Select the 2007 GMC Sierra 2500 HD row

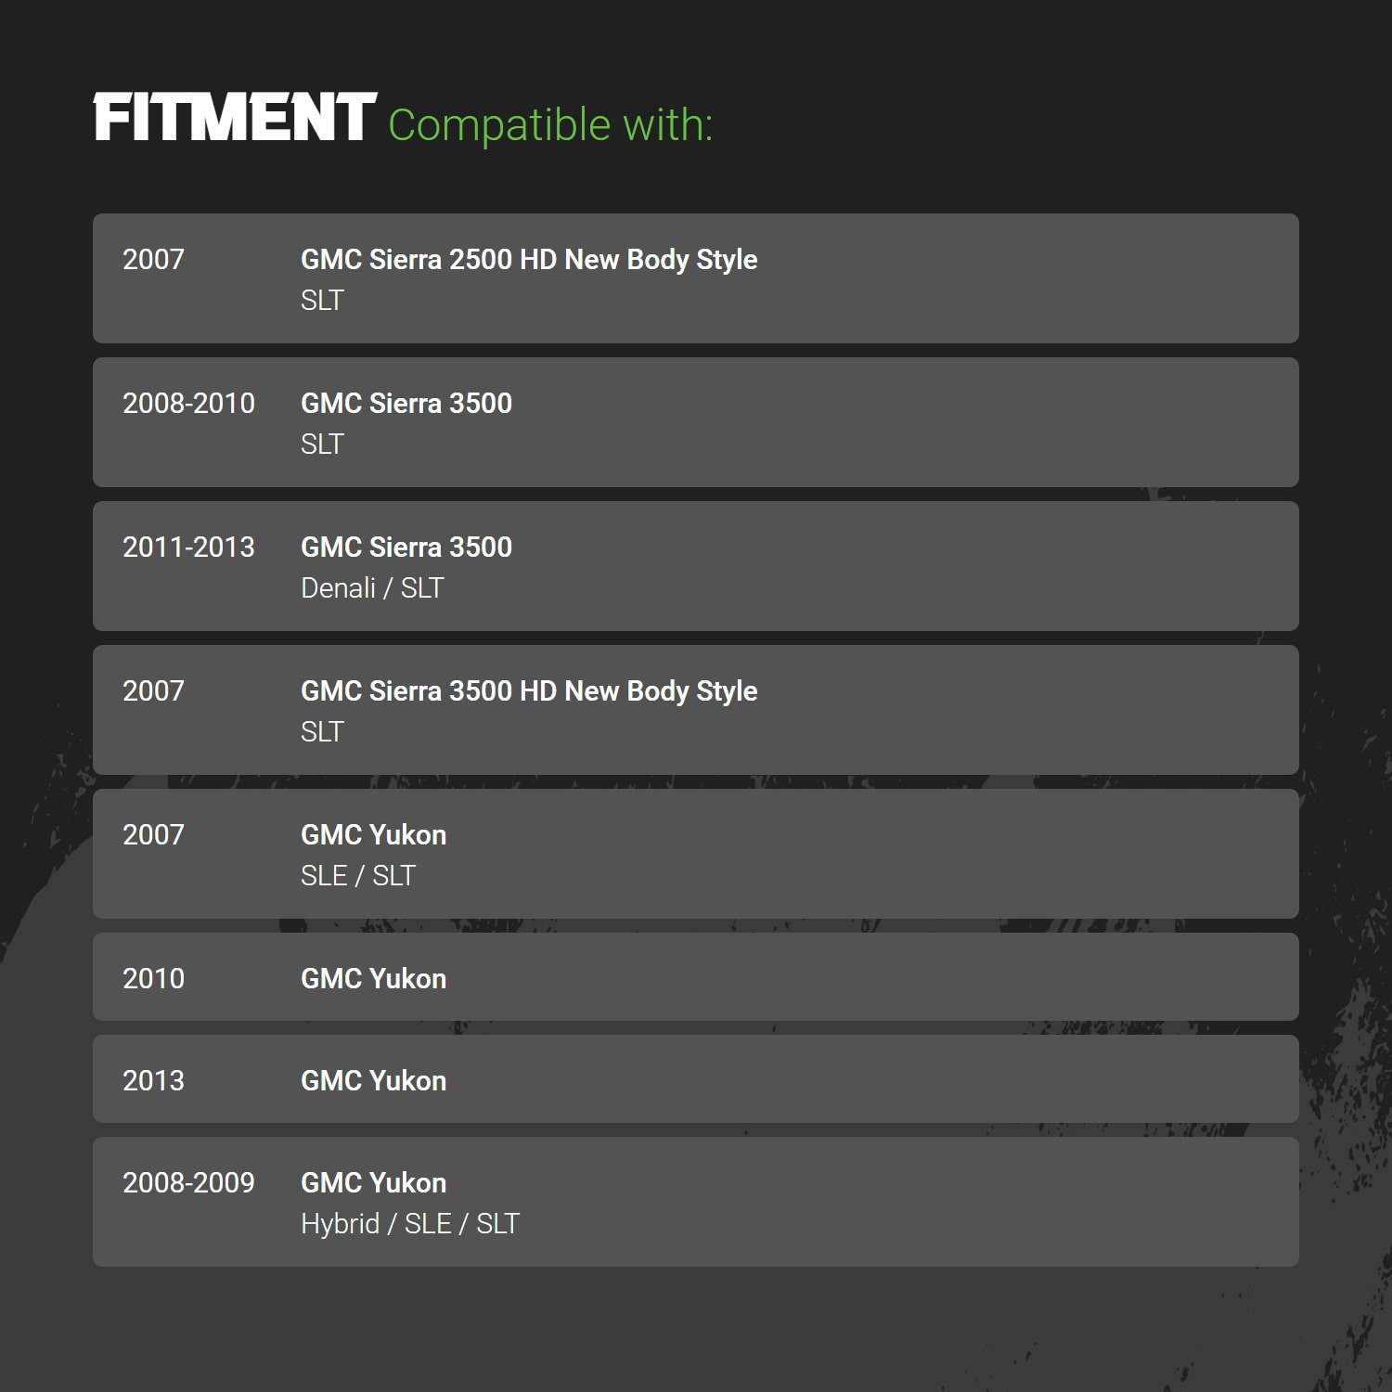696,278
